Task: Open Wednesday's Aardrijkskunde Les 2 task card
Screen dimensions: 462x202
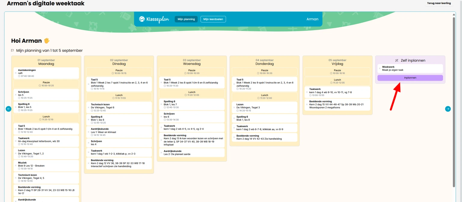Action: 192,152
